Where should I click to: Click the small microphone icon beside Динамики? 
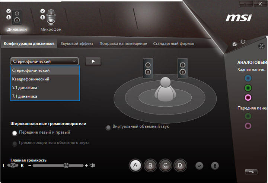point(9,17)
